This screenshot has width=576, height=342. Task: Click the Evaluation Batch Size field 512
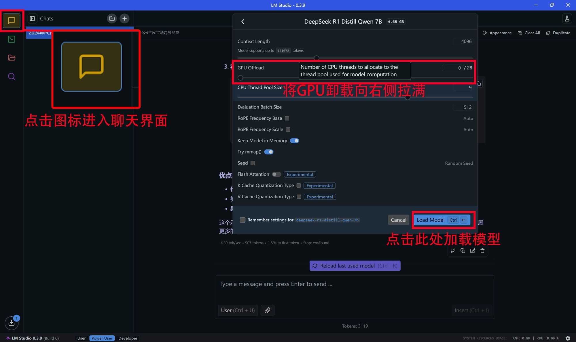tap(463, 107)
